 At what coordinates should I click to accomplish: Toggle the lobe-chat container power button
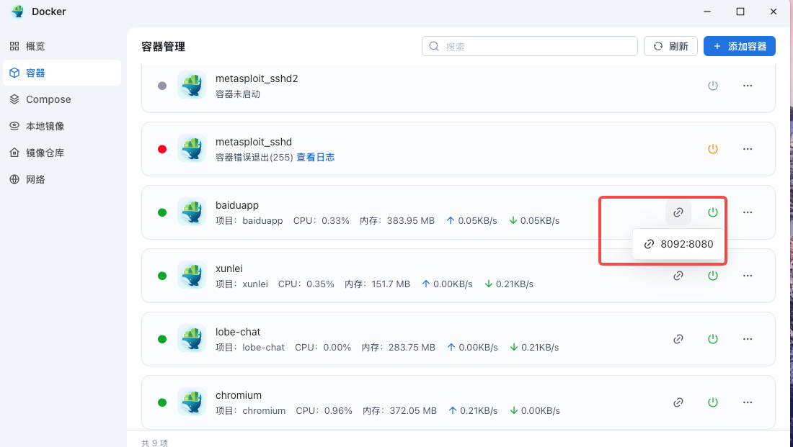pos(712,339)
